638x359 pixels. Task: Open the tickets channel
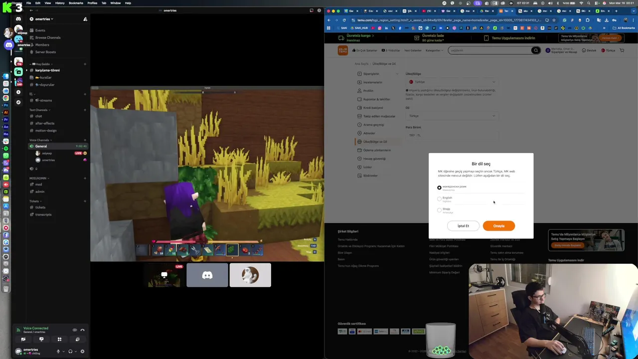pyautogui.click(x=40, y=207)
